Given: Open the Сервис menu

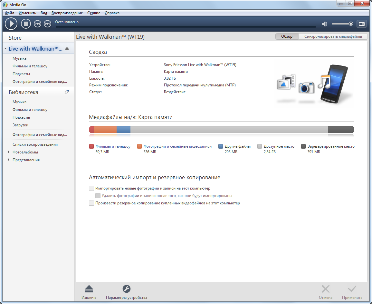Looking at the screenshot, I should (93, 13).
